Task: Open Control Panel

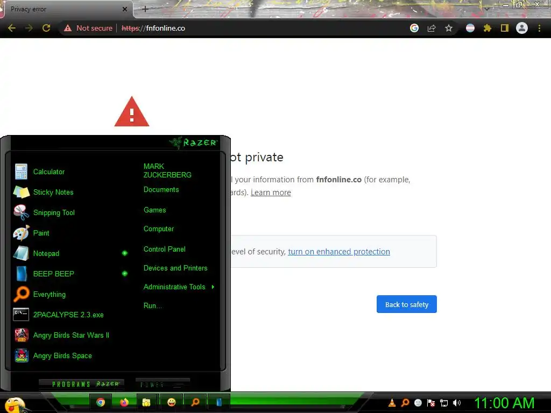Action: pos(165,250)
